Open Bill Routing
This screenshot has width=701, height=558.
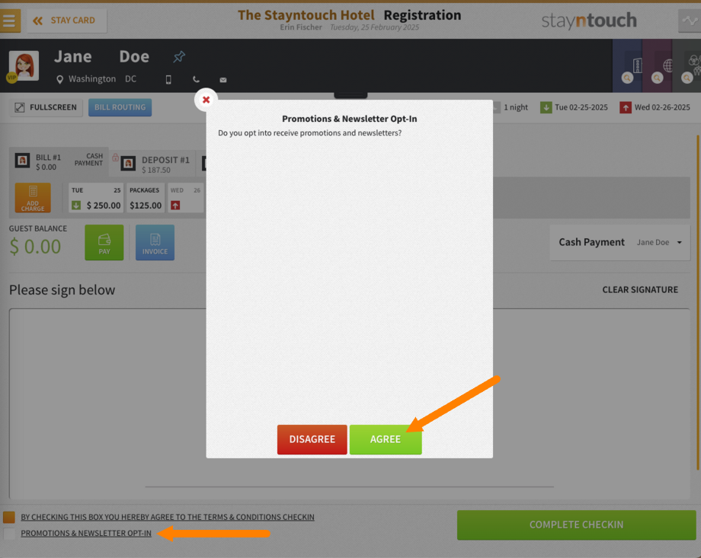120,107
